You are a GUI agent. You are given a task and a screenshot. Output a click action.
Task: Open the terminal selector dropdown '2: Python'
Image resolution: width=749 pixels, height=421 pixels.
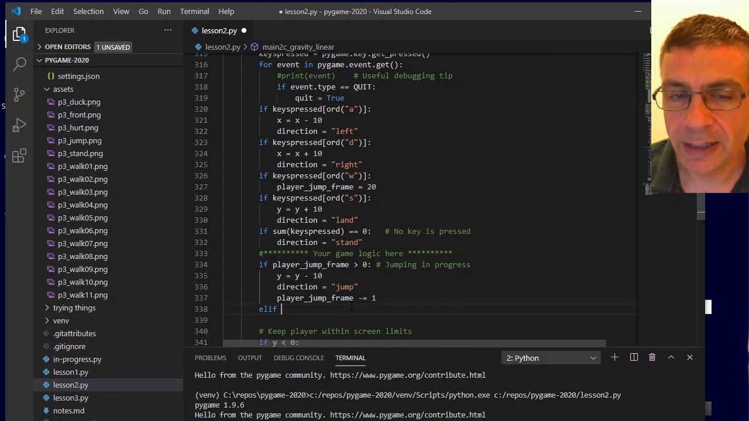point(551,358)
